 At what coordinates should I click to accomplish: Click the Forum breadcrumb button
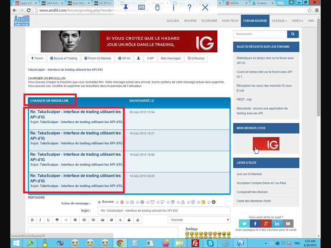coord(37,58)
